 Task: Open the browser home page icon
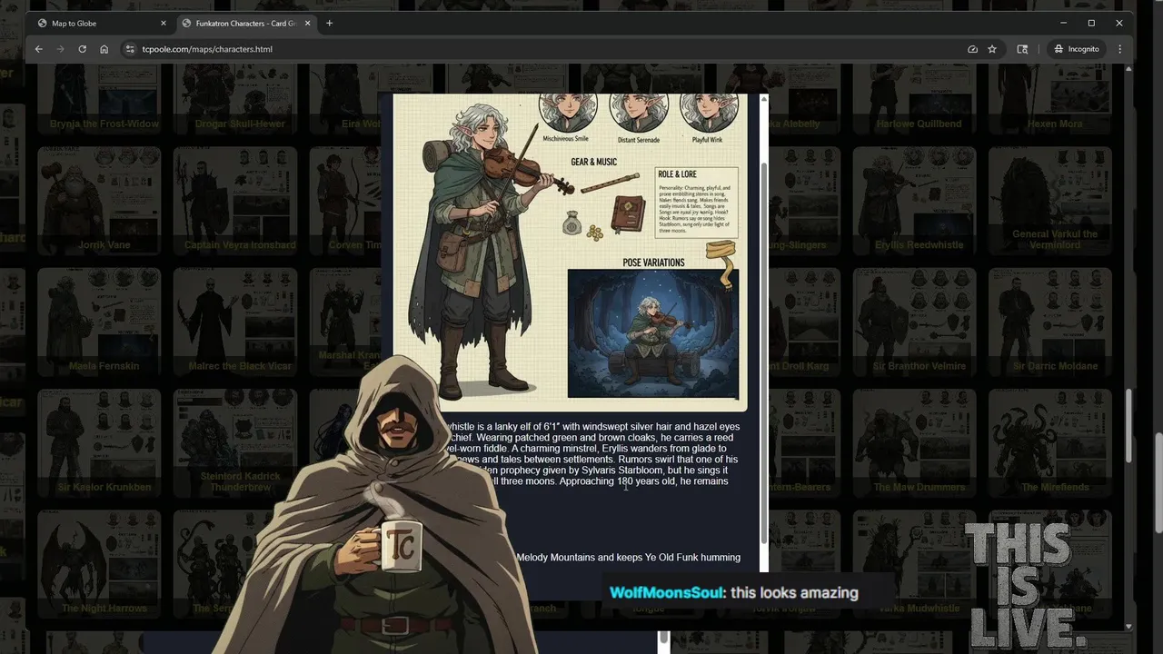coord(104,49)
